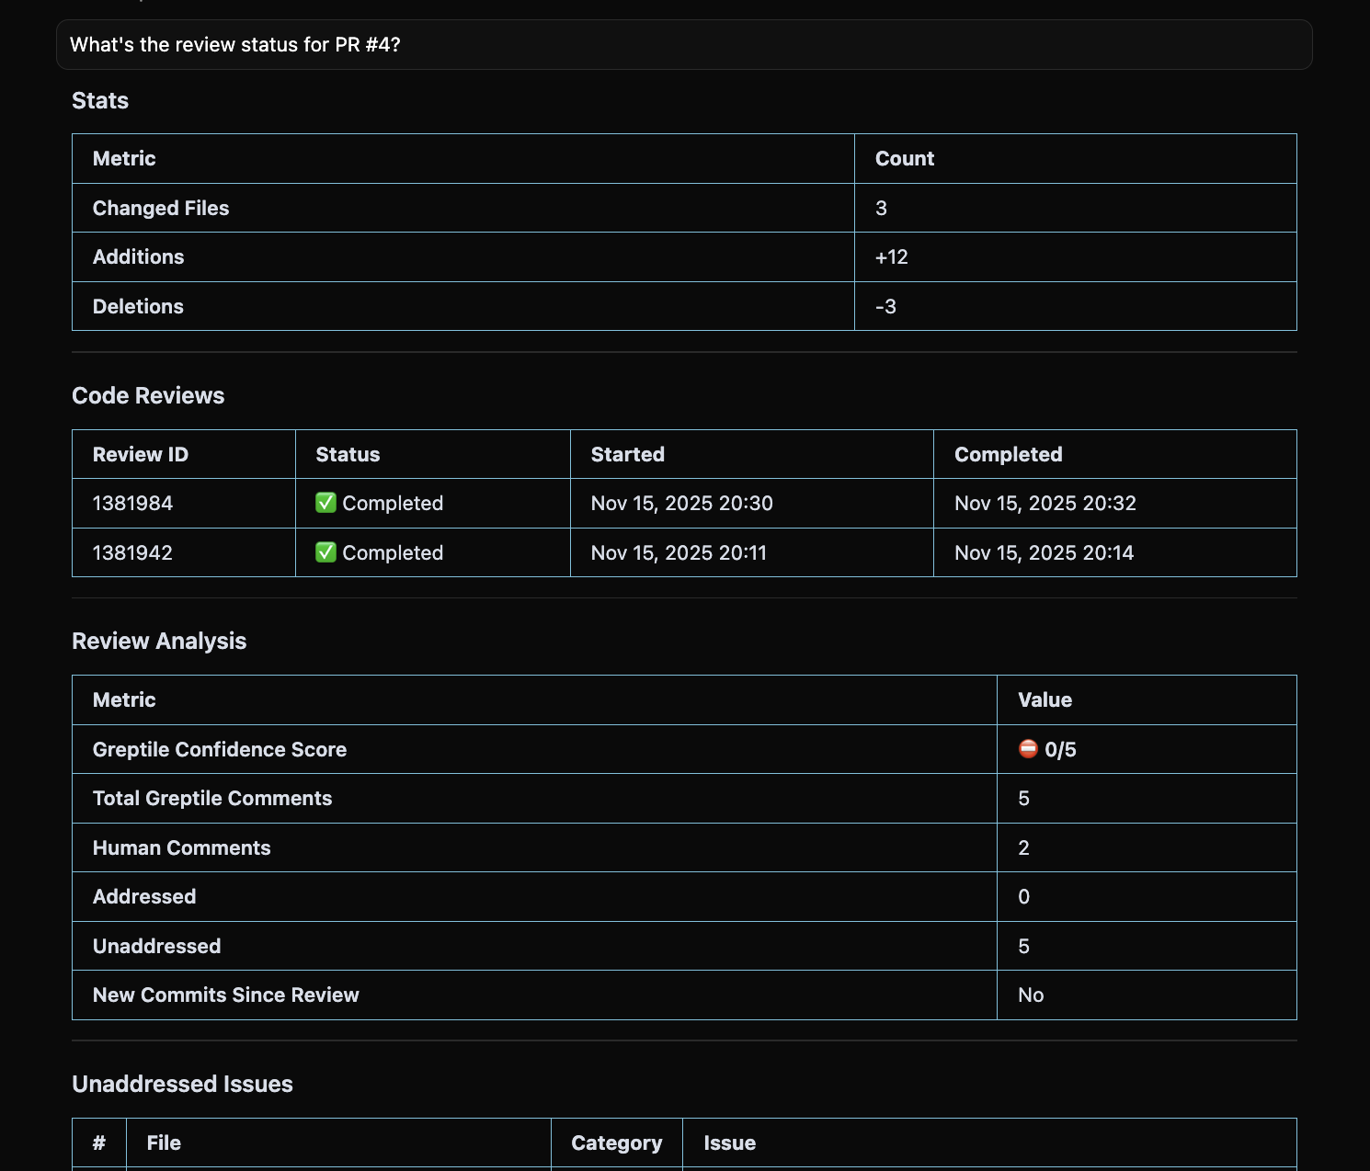
Task: Select the Code Reviews heading
Action: click(148, 396)
